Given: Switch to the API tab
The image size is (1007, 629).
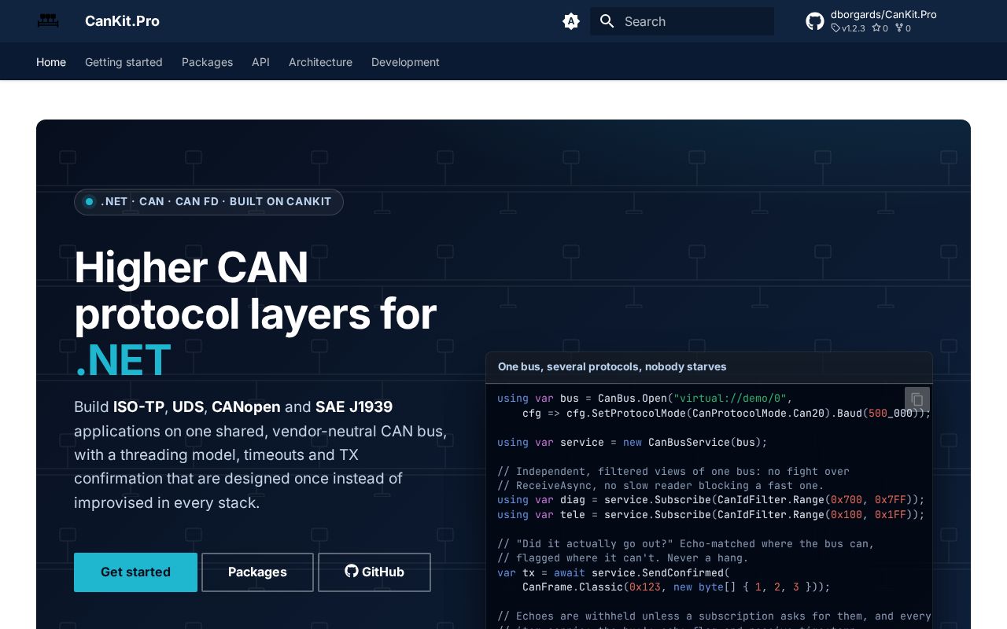Looking at the screenshot, I should [x=260, y=62].
